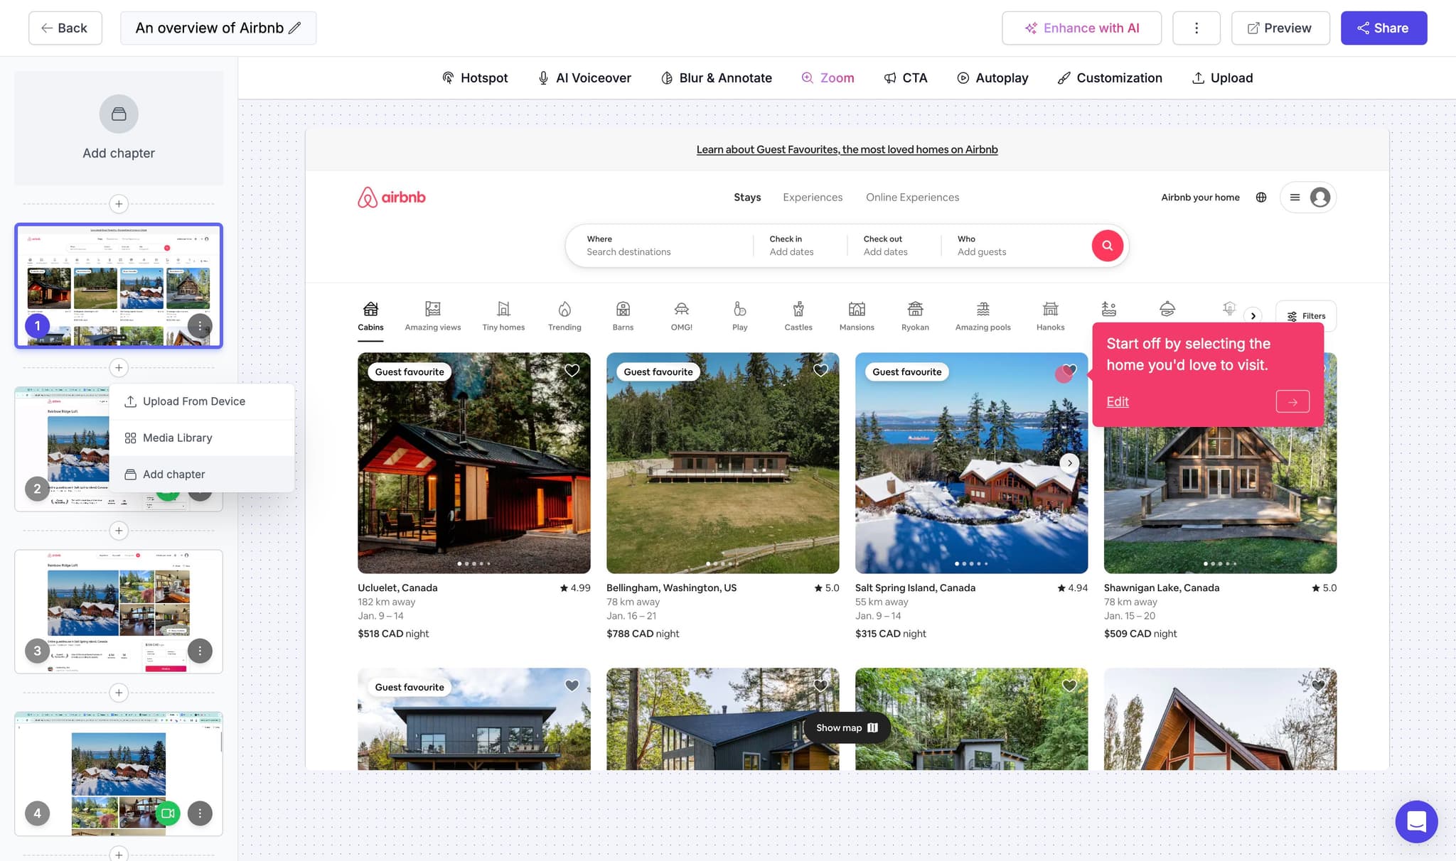Screen dimensions: 1456x861
Task: Click Learn about Guest Favourites link
Action: 847,149
